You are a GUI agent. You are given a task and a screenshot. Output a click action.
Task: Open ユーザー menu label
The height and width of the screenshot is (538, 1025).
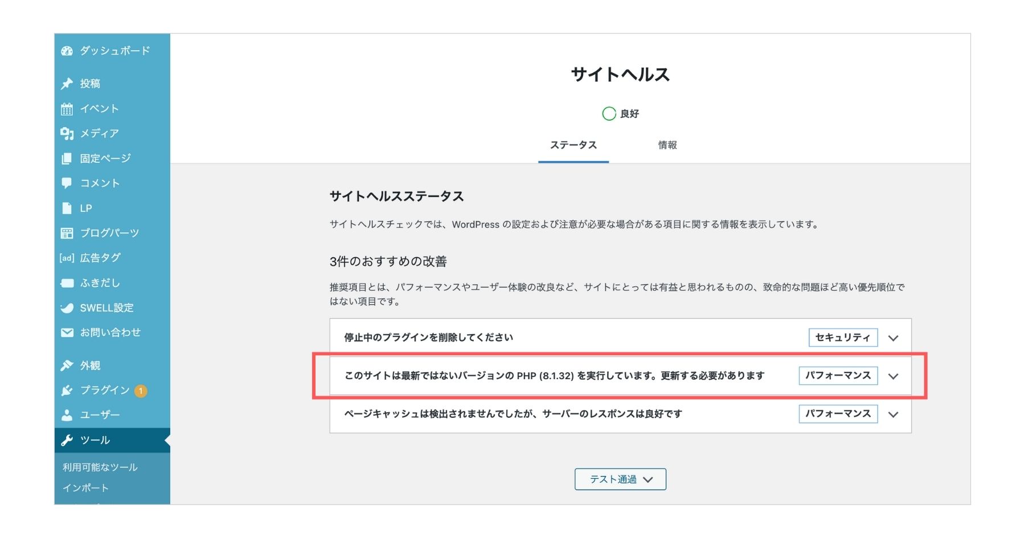pos(100,415)
